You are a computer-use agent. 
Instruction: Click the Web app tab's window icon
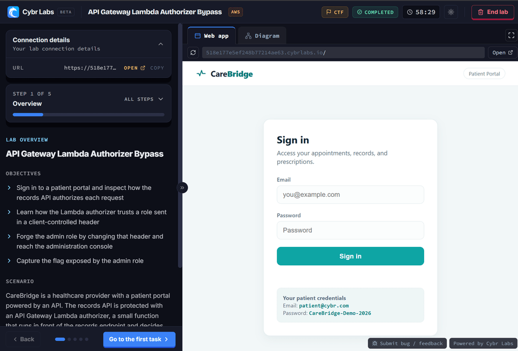[197, 36]
